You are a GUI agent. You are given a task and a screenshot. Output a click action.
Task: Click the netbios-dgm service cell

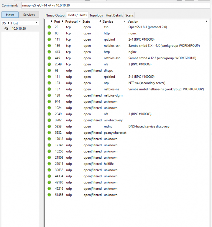click(113, 95)
